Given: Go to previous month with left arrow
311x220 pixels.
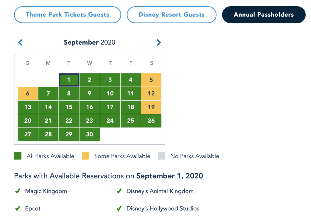Looking at the screenshot, I should click(x=20, y=42).
